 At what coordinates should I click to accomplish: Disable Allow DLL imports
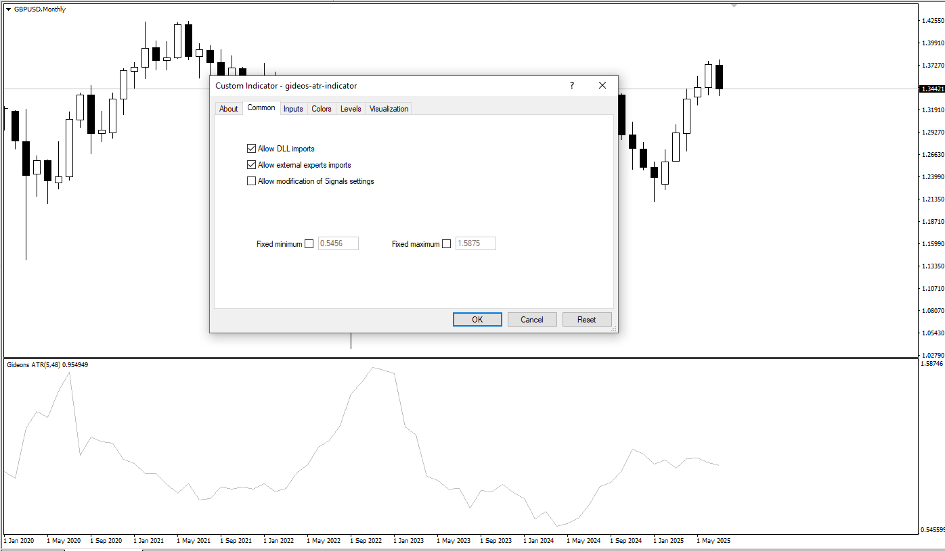pos(252,149)
